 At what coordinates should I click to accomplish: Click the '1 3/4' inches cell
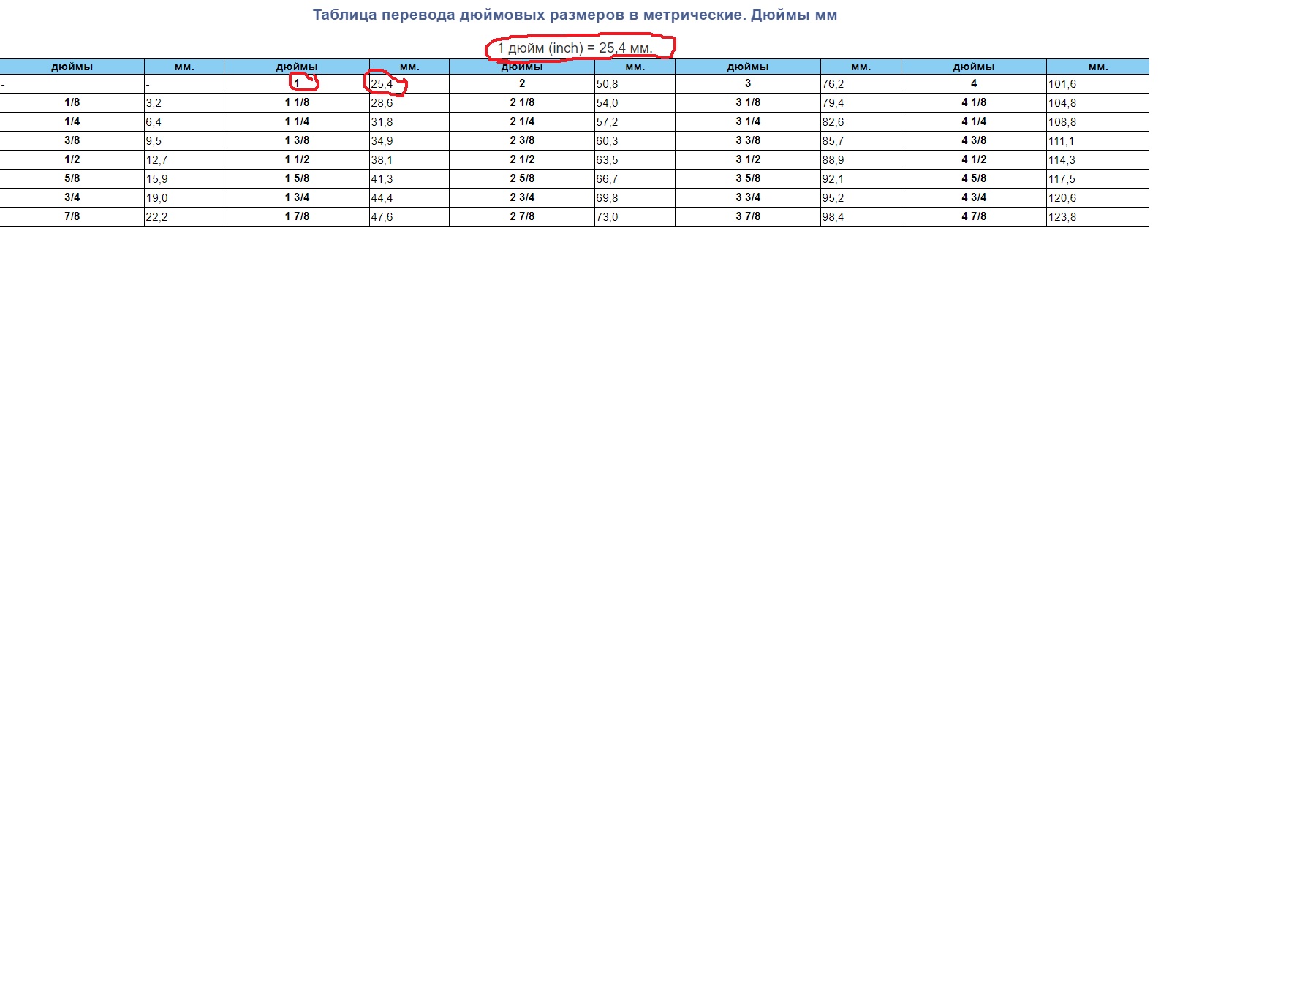point(297,197)
